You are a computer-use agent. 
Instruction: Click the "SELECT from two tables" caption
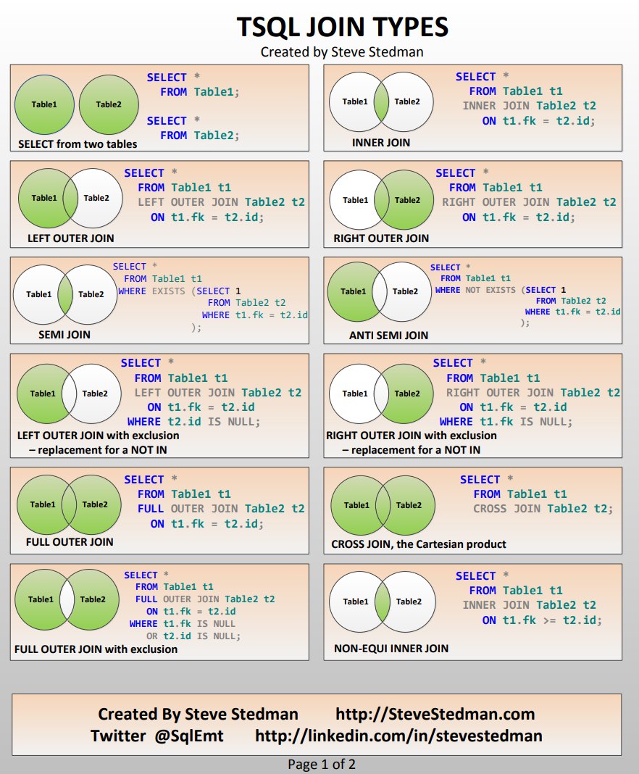pos(78,144)
